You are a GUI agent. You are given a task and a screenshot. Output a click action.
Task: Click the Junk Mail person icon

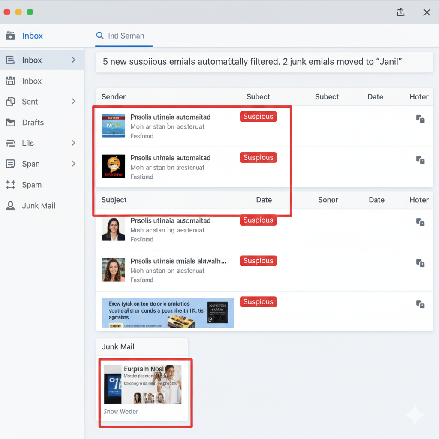click(x=10, y=206)
